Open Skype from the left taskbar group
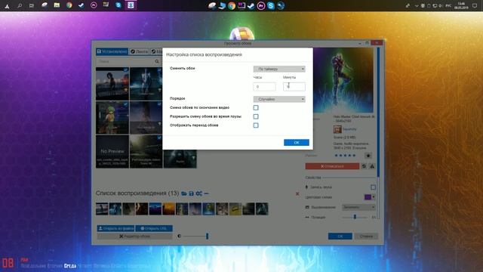Viewport: 483px width, 272px height. [x=118, y=5]
